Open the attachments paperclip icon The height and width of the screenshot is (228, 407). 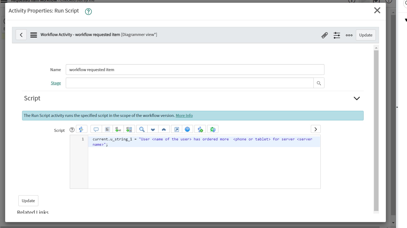(x=324, y=35)
